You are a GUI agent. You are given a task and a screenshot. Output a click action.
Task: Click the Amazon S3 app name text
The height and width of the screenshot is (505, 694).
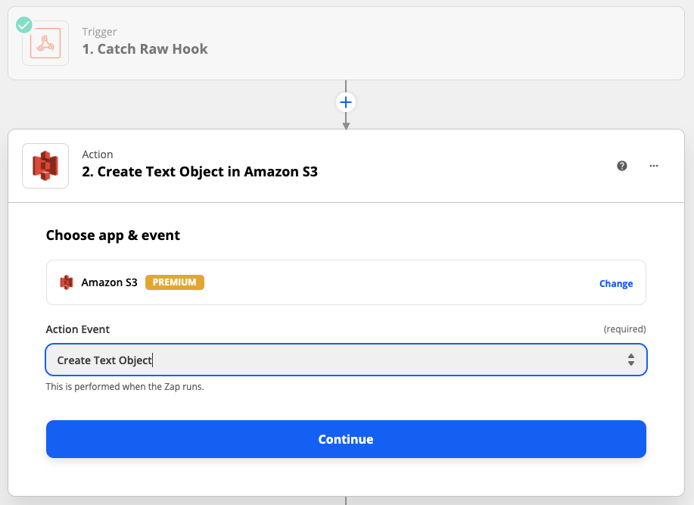109,282
